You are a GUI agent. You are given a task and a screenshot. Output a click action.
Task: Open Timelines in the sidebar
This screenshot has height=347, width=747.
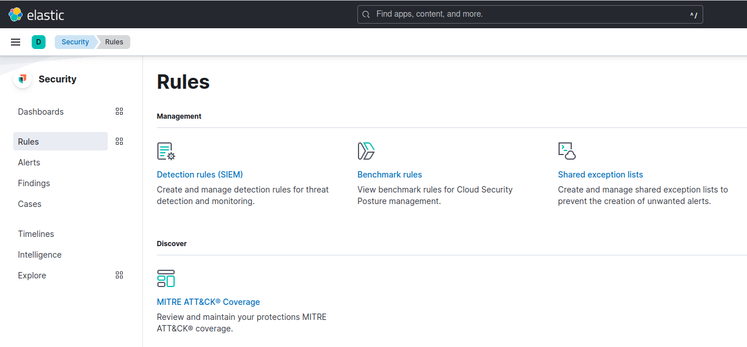tap(36, 234)
